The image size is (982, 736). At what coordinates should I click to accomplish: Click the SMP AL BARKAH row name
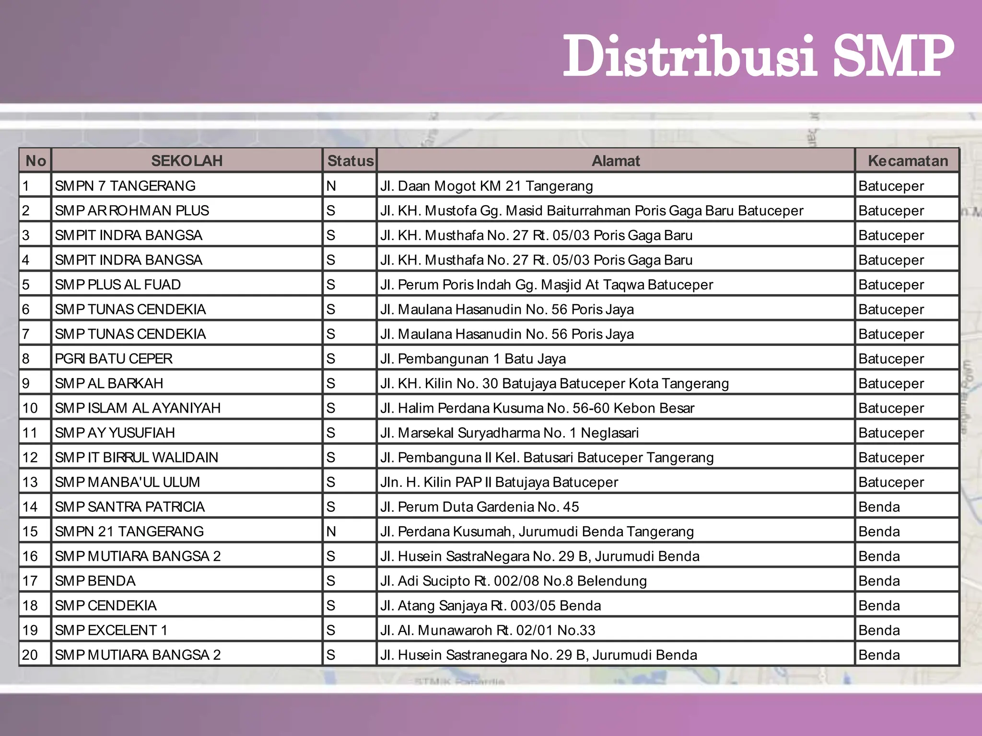click(x=109, y=383)
